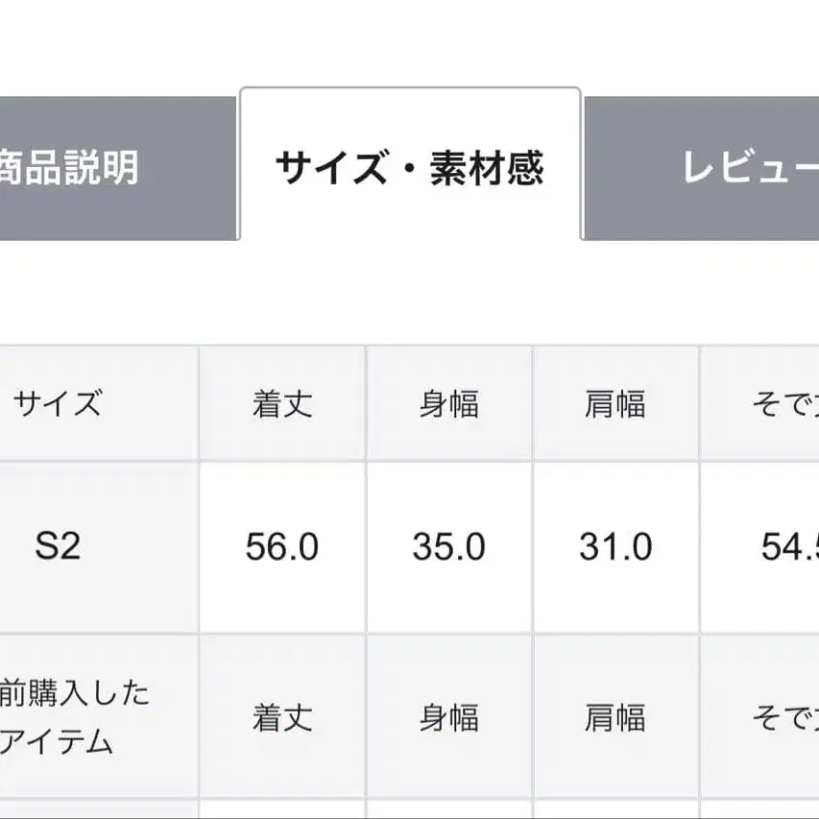Viewport: 819px width, 819px height.
Task: Select the S2 size table row
Action: point(409,549)
